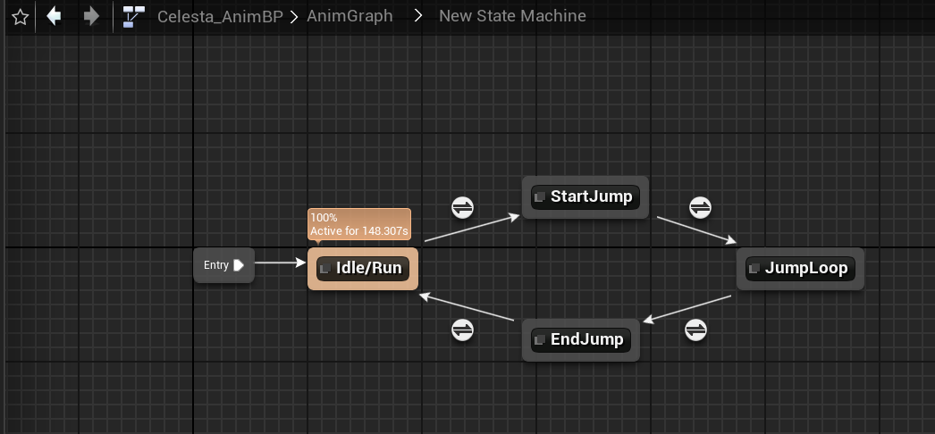Image resolution: width=935 pixels, height=434 pixels.
Task: Click the small state icon in JumpLoop
Action: pos(754,269)
